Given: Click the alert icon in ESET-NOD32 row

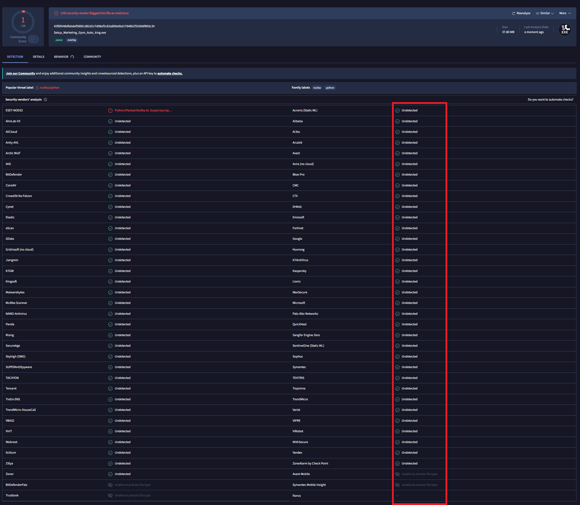Looking at the screenshot, I should click(110, 110).
